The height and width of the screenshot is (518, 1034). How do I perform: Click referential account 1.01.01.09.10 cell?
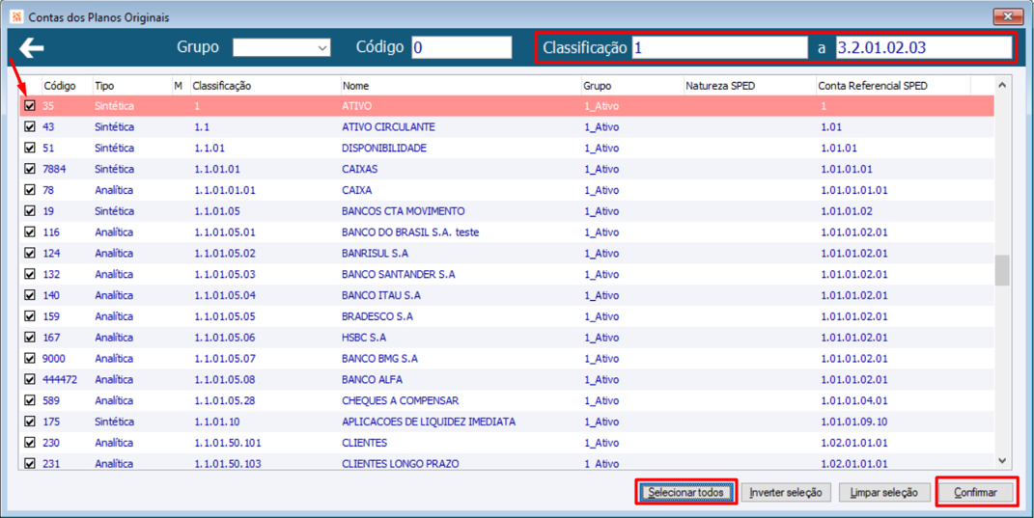pos(854,422)
